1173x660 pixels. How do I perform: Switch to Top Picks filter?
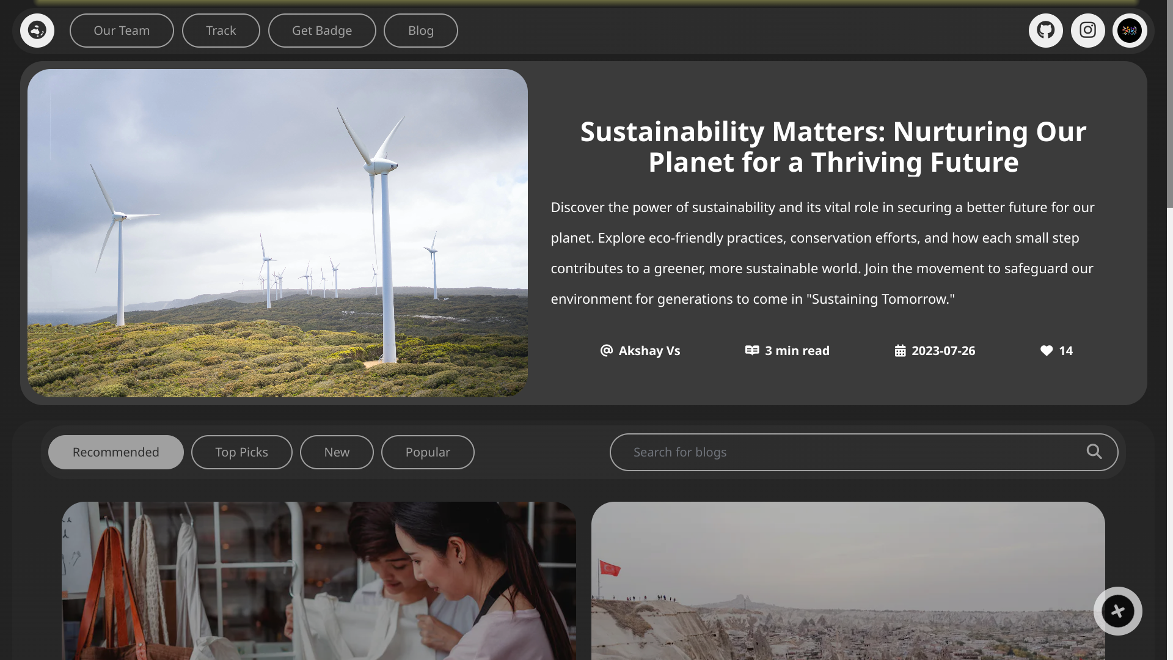point(241,452)
